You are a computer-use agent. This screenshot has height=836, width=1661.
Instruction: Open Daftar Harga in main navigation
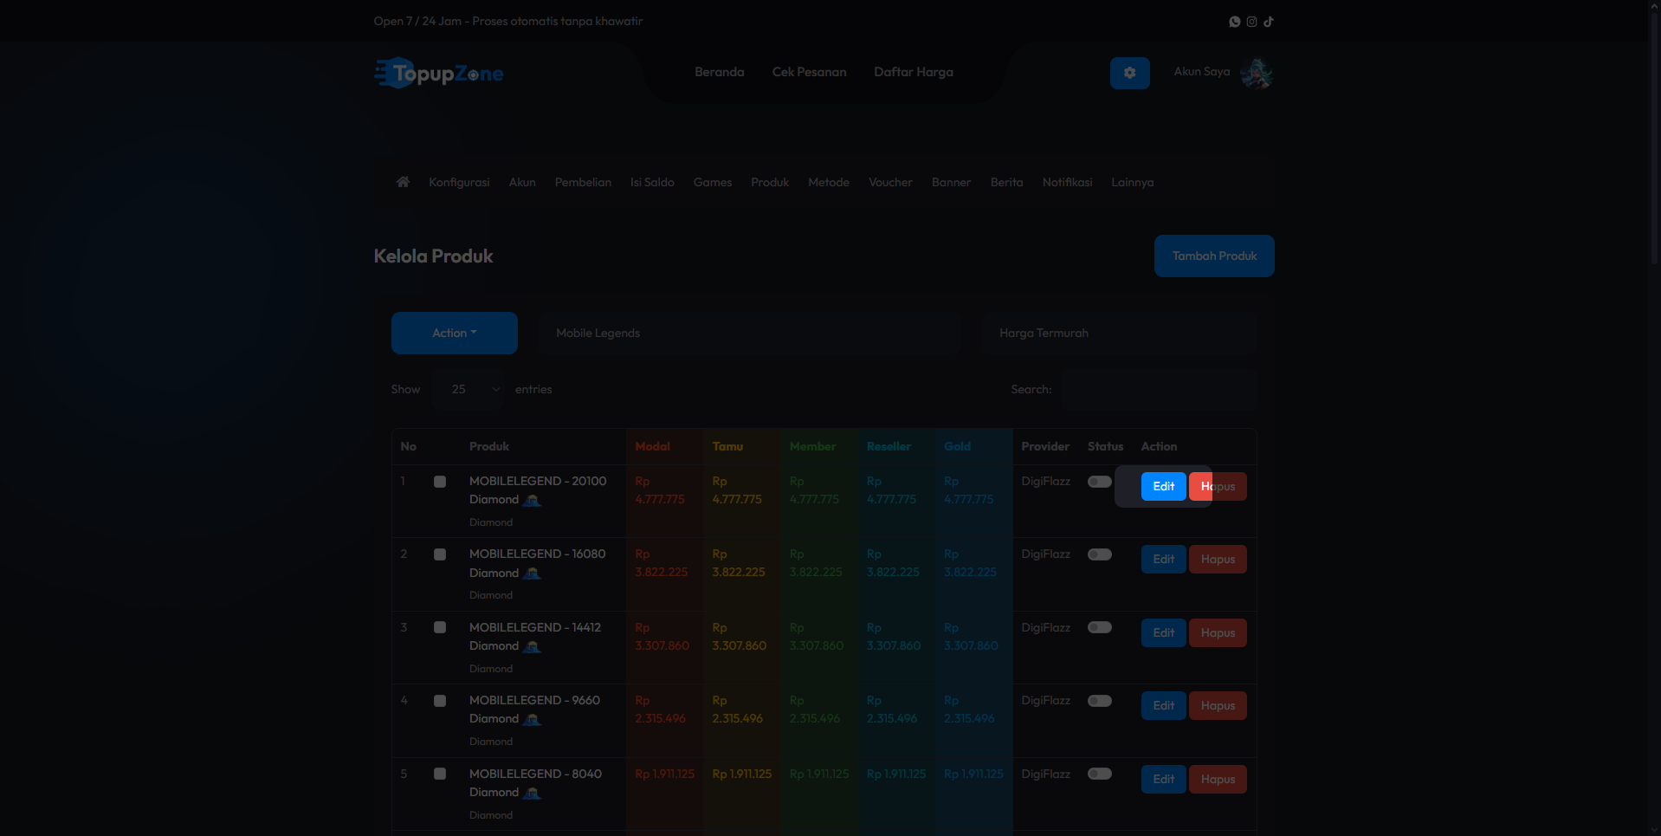[x=914, y=72]
